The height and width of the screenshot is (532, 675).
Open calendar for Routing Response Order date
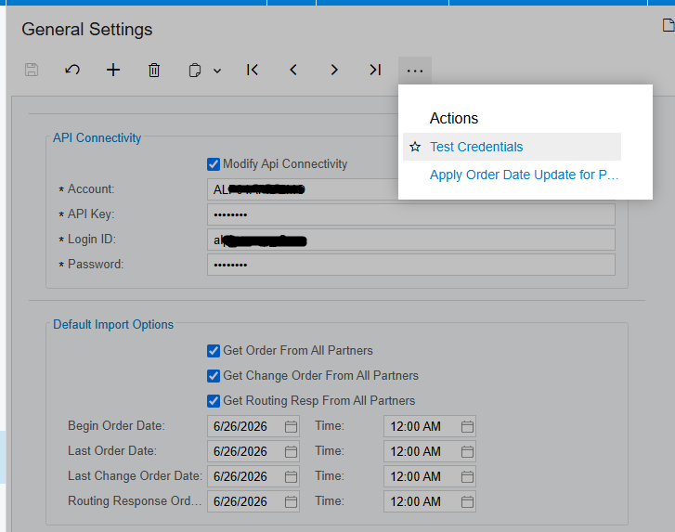point(291,501)
